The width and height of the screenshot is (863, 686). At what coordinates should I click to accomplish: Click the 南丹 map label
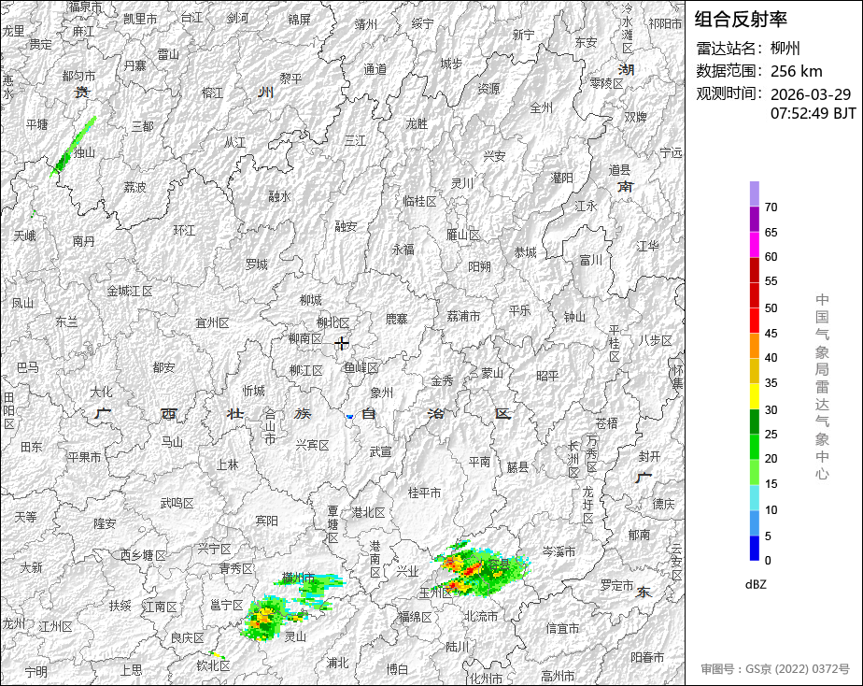pyautogui.click(x=84, y=241)
